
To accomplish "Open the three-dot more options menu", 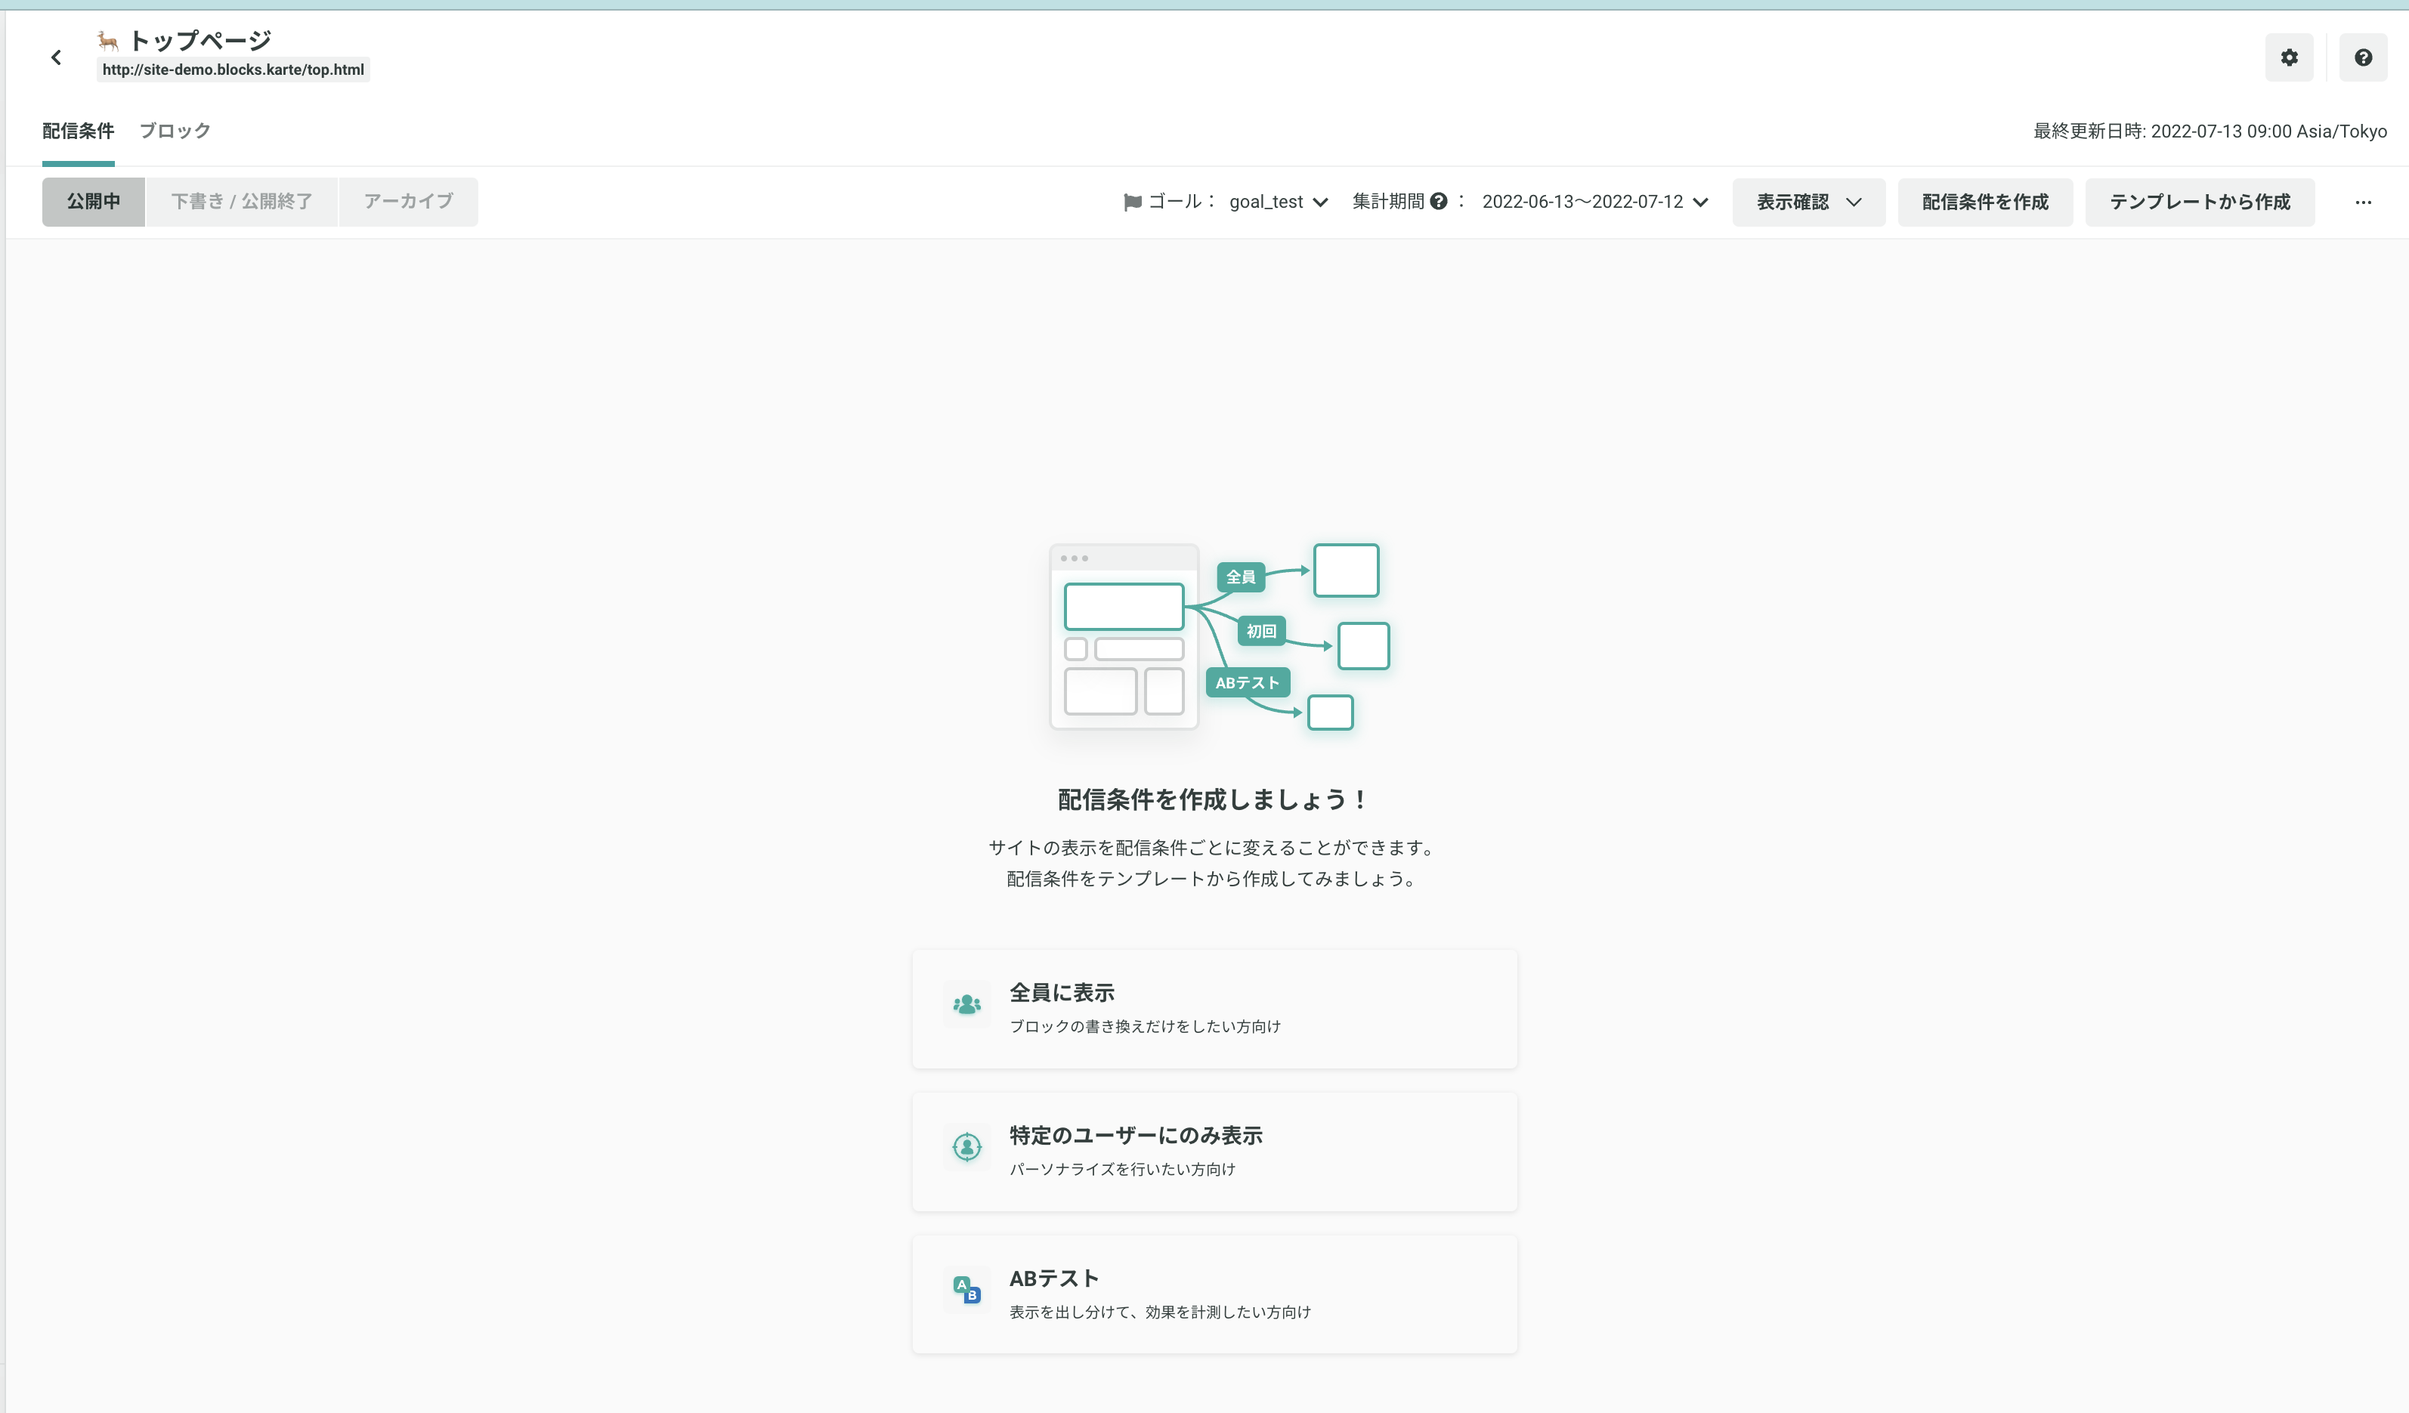I will point(2362,202).
